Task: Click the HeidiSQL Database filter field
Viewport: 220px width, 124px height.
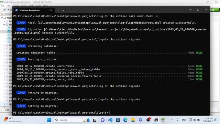Action: [x=6, y=14]
